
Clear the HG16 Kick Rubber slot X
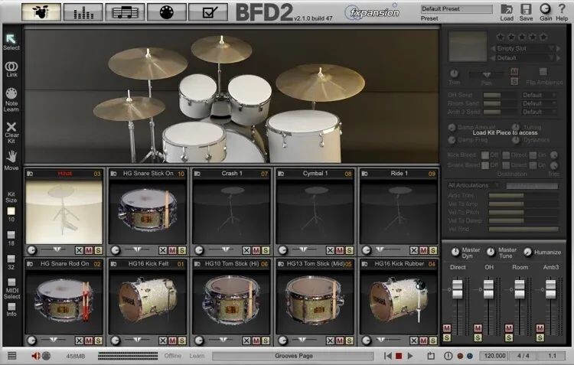pyautogui.click(x=413, y=341)
